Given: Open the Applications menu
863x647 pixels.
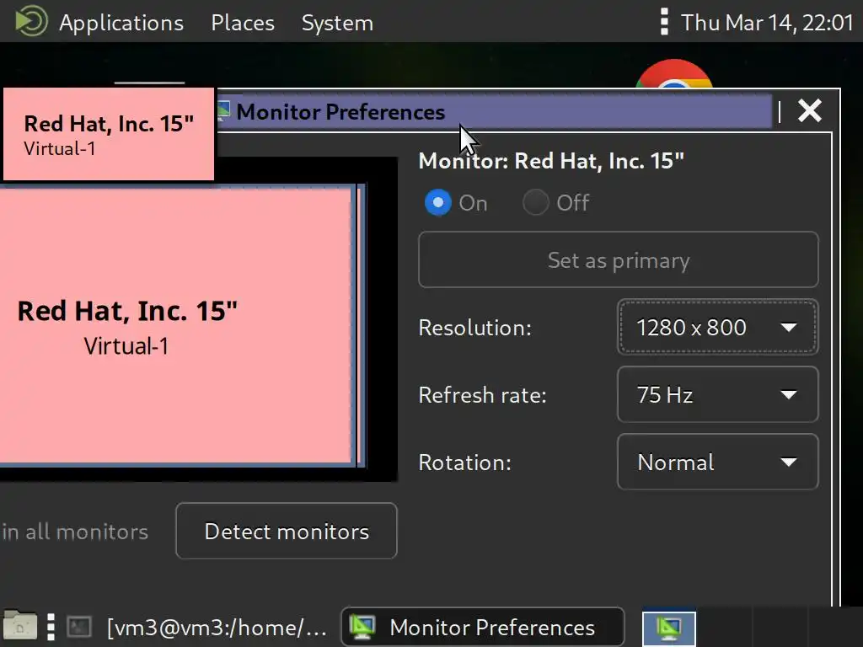Looking at the screenshot, I should (x=121, y=23).
